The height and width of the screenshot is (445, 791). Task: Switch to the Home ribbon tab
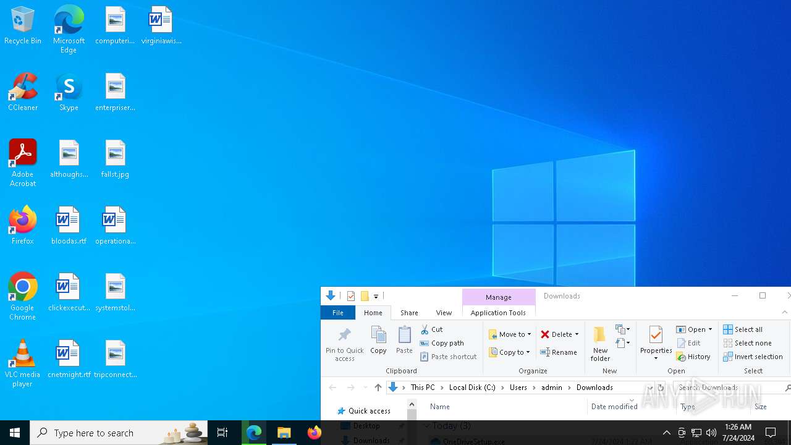coord(373,313)
